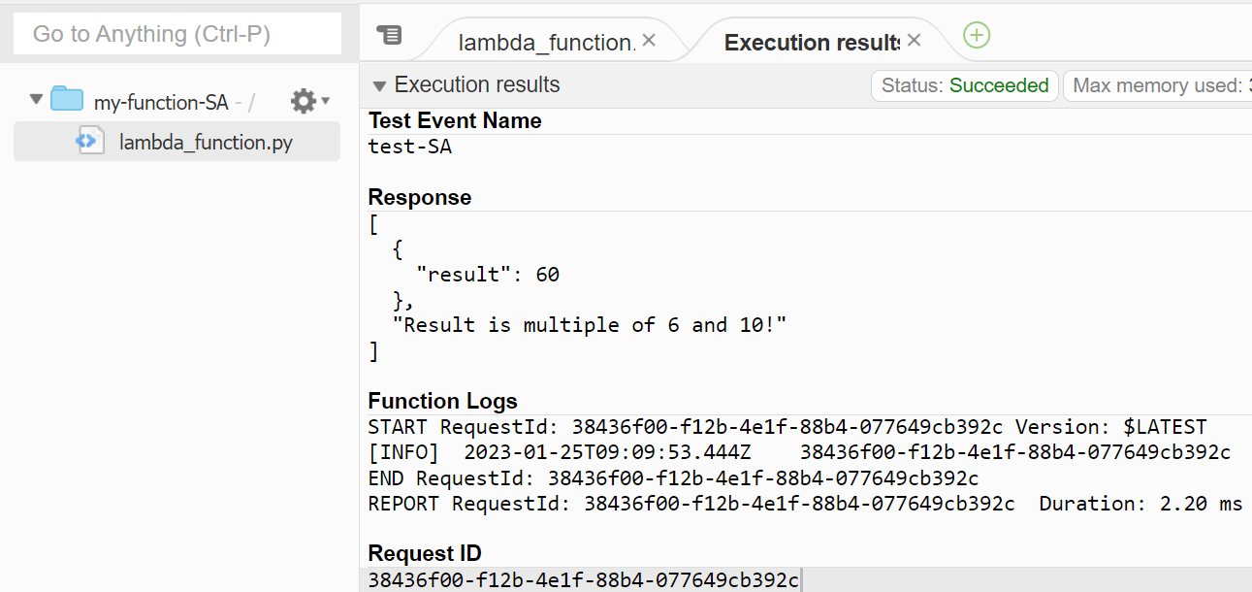Viewport: 1252px width, 592px height.
Task: Select the Request ID value text
Action: pyautogui.click(x=582, y=579)
